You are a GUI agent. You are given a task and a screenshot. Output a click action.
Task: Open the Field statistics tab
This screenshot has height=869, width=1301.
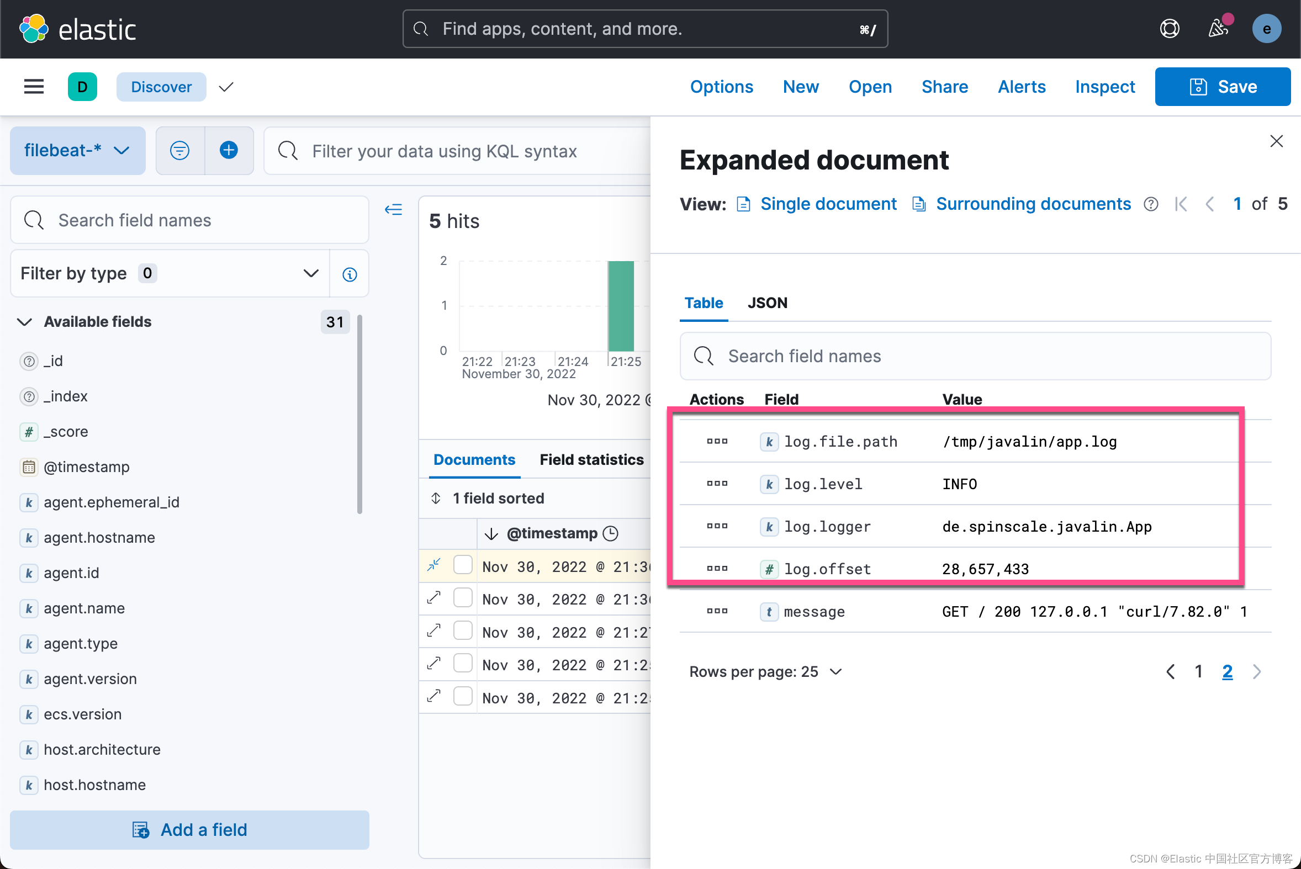tap(591, 459)
